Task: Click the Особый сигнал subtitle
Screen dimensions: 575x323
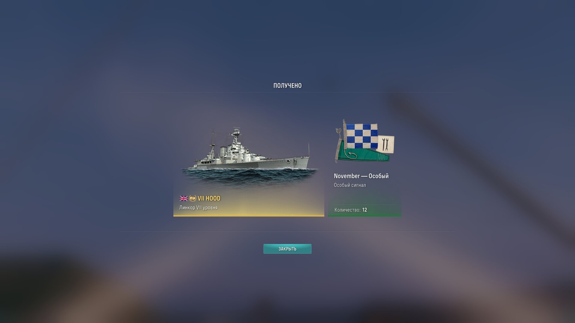Action: coord(350,185)
